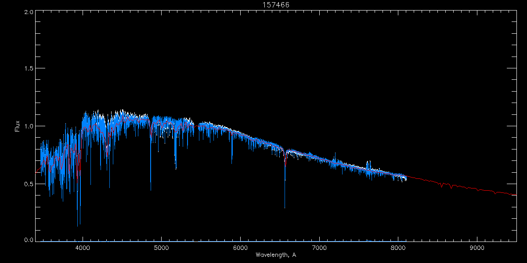Select the 9000 wavelength tick label
Image resolution: width=527 pixels, height=263 pixels.
click(x=477, y=247)
